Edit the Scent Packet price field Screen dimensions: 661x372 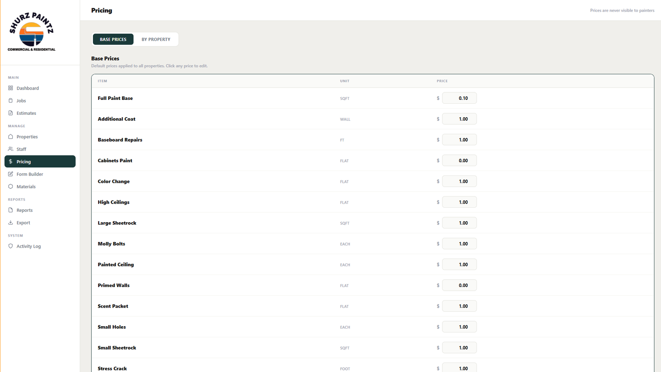459,306
